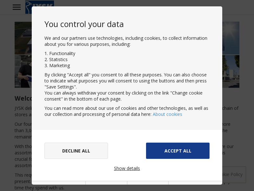This screenshot has height=191, width=254.
Task: Click the 'You control your data' heading
Action: pos(84,25)
